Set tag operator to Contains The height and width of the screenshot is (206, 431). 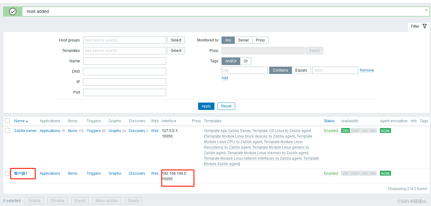280,70
